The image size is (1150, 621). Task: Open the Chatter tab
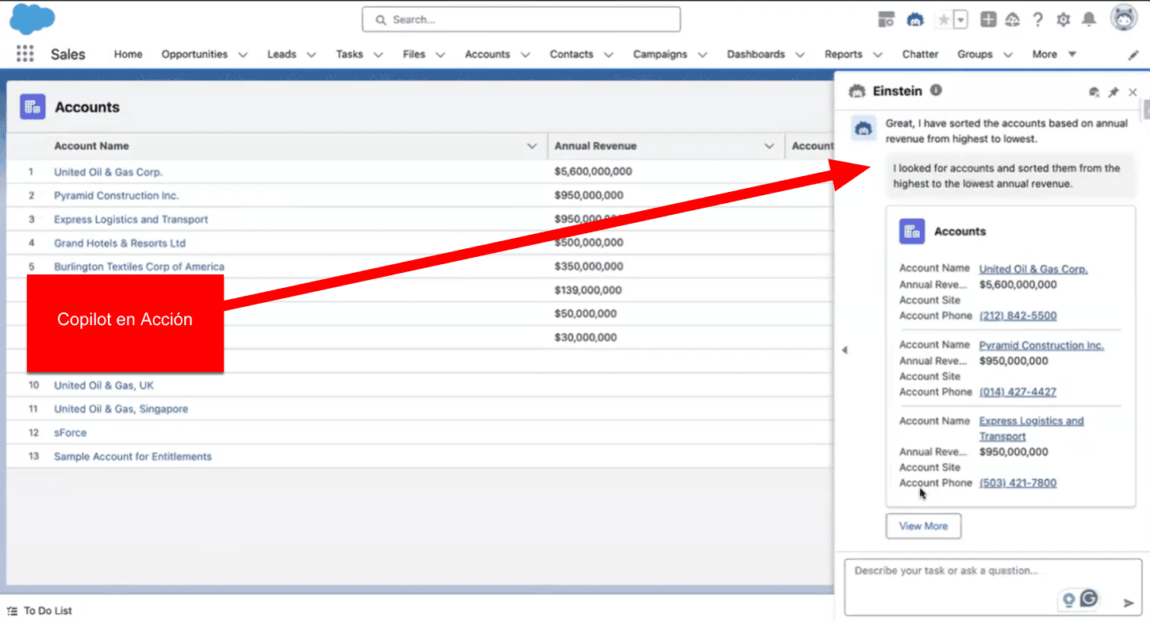pyautogui.click(x=920, y=54)
